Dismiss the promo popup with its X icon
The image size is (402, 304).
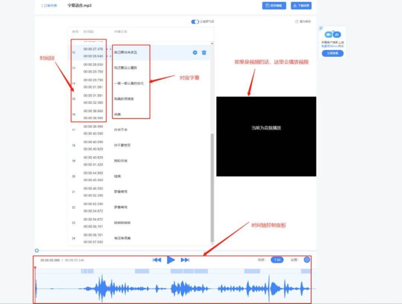(321, 27)
